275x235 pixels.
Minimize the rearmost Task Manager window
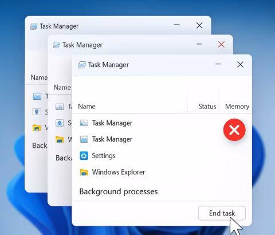[176, 25]
